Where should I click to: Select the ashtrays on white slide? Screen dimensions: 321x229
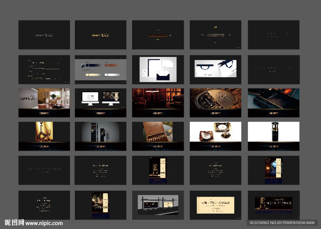point(215,132)
